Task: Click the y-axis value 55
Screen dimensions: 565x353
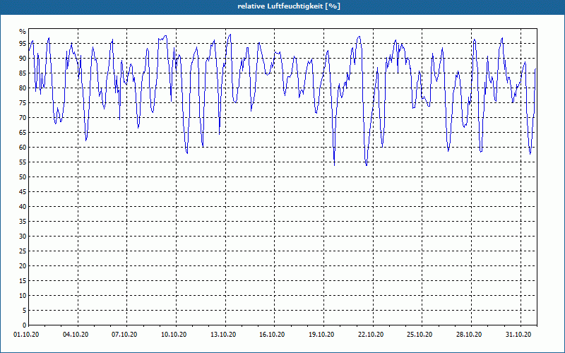Action: pyautogui.click(x=23, y=162)
